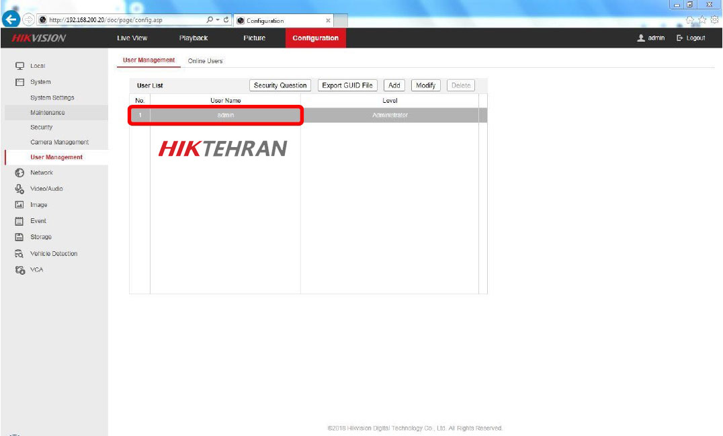Click the admin account name in header

coord(656,38)
